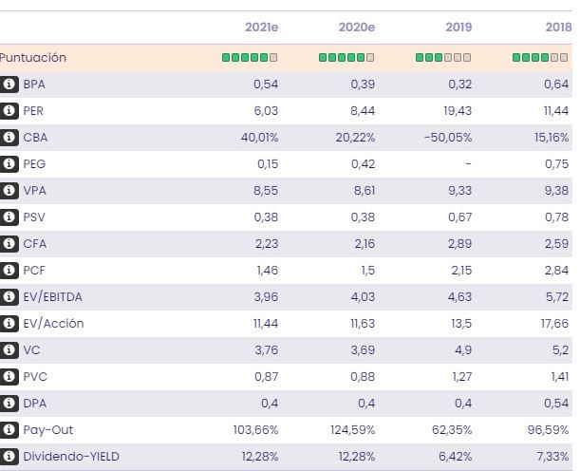This screenshot has width=580, height=471.
Task: Select the 2021e column header
Action: 261,28
